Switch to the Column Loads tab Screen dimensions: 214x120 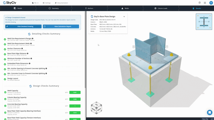coord(161,8)
